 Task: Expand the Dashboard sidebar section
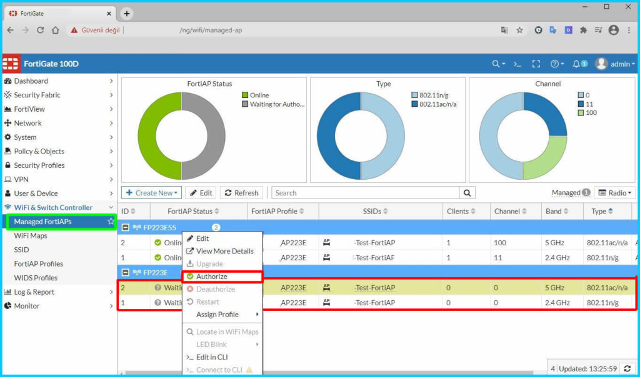point(59,81)
